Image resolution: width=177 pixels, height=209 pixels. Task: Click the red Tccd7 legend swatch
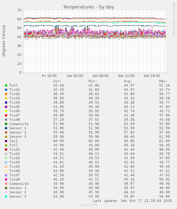[x=6, y=115]
